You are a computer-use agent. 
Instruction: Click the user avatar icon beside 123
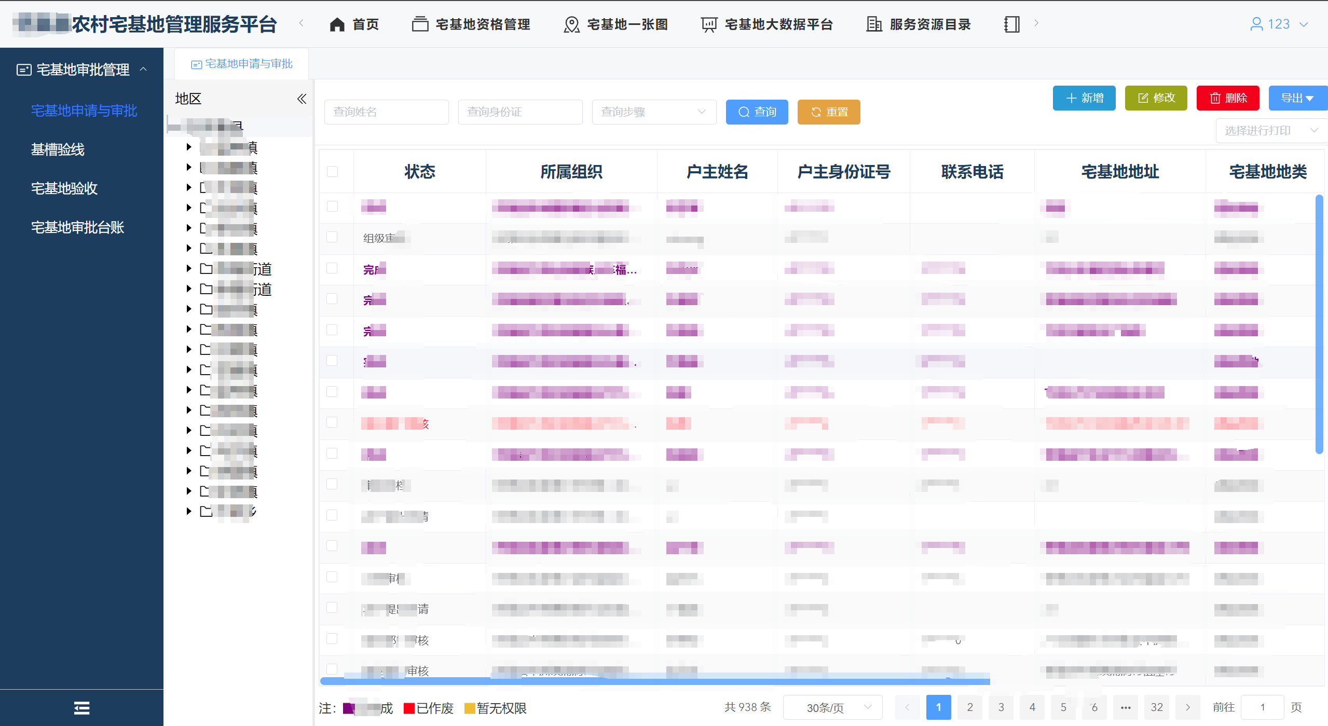1256,24
